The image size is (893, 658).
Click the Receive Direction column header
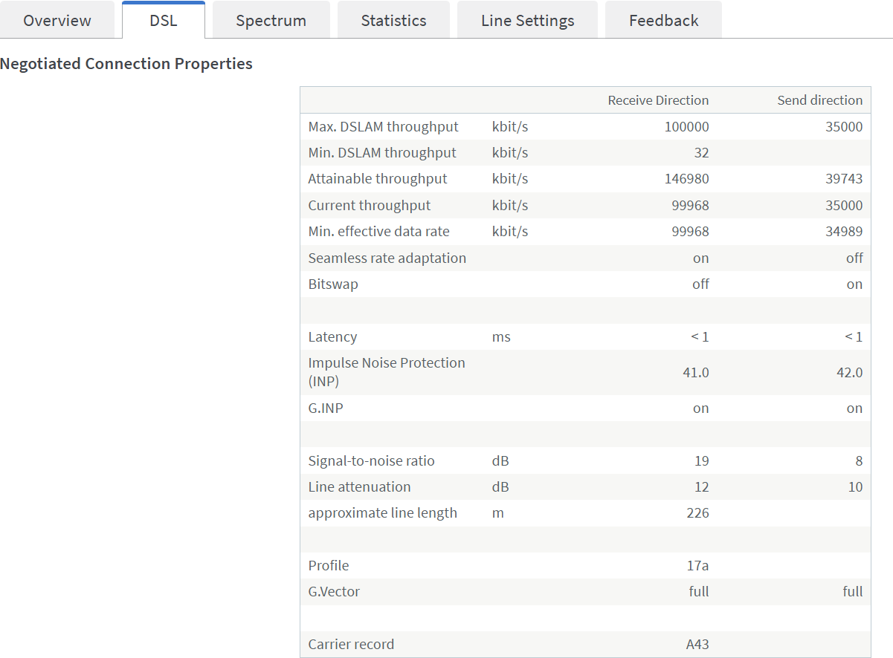point(658,100)
